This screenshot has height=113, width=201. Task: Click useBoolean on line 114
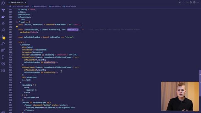click(x=25, y=32)
